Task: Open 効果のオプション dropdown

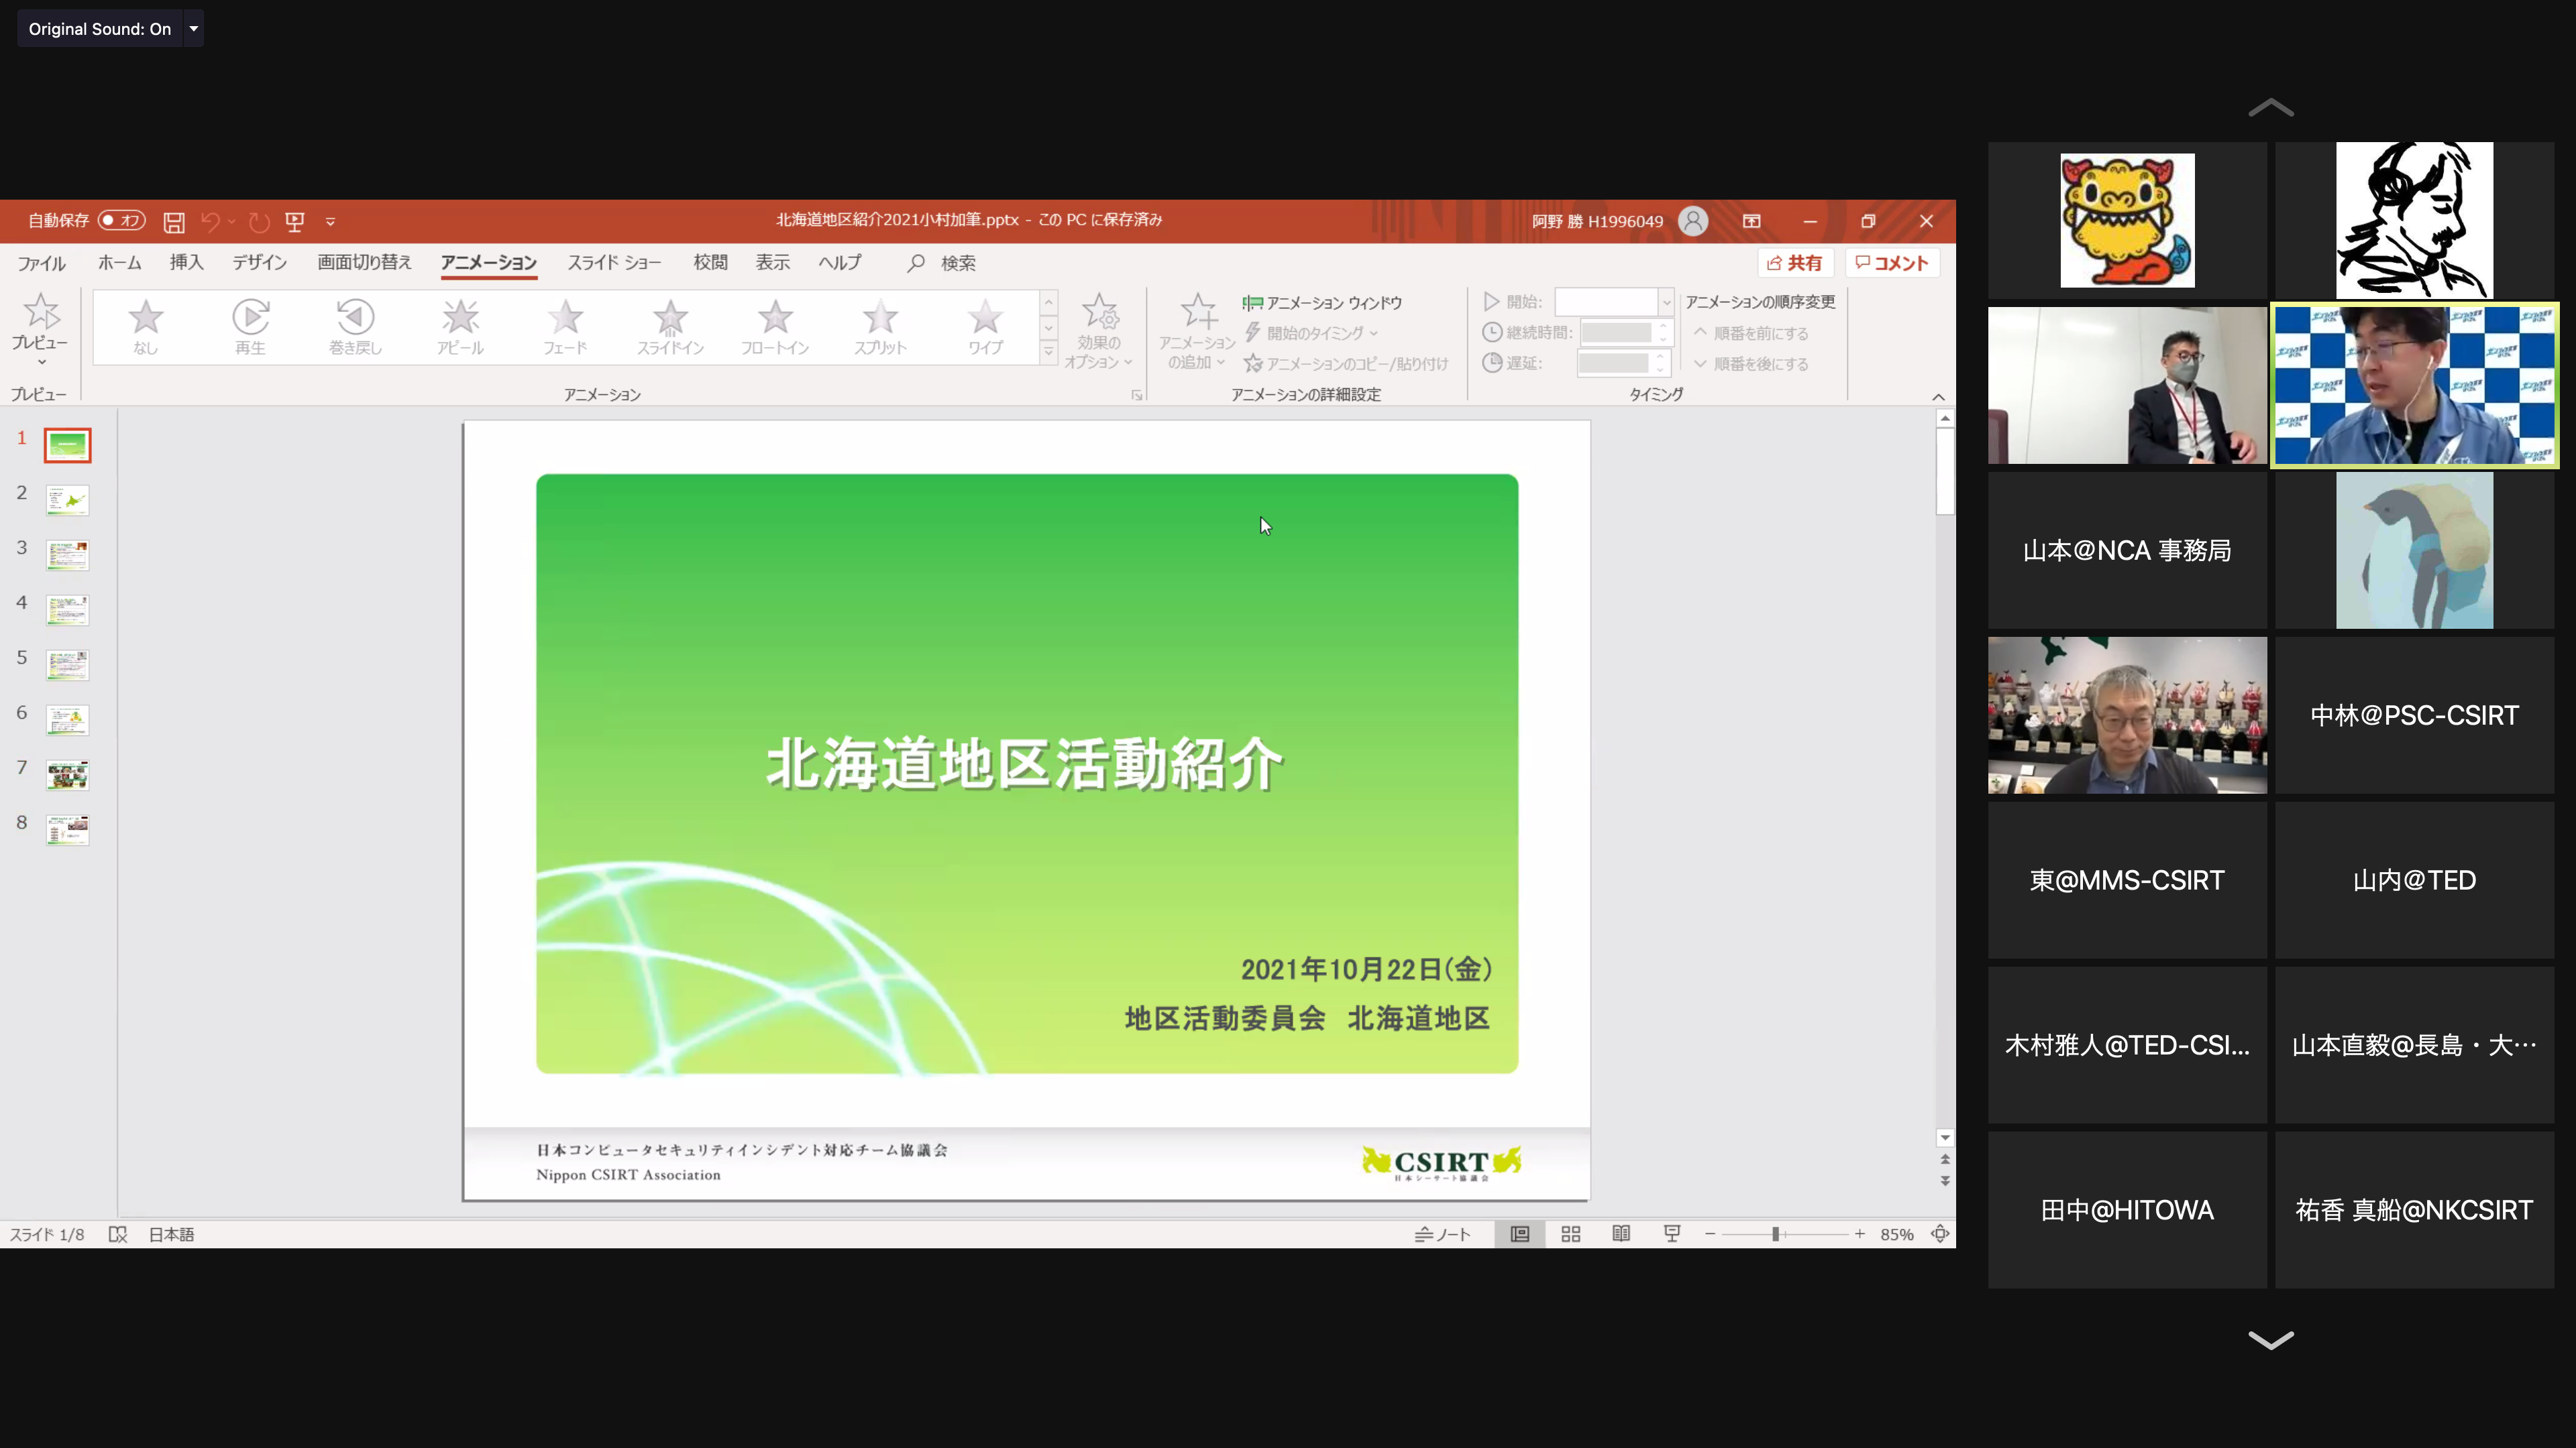Action: coord(1099,333)
